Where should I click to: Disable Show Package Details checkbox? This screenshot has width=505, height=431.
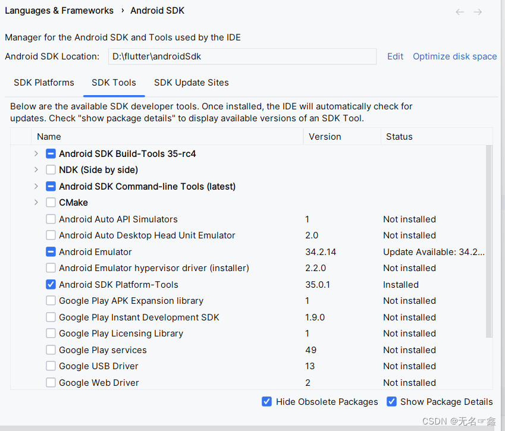(x=391, y=402)
